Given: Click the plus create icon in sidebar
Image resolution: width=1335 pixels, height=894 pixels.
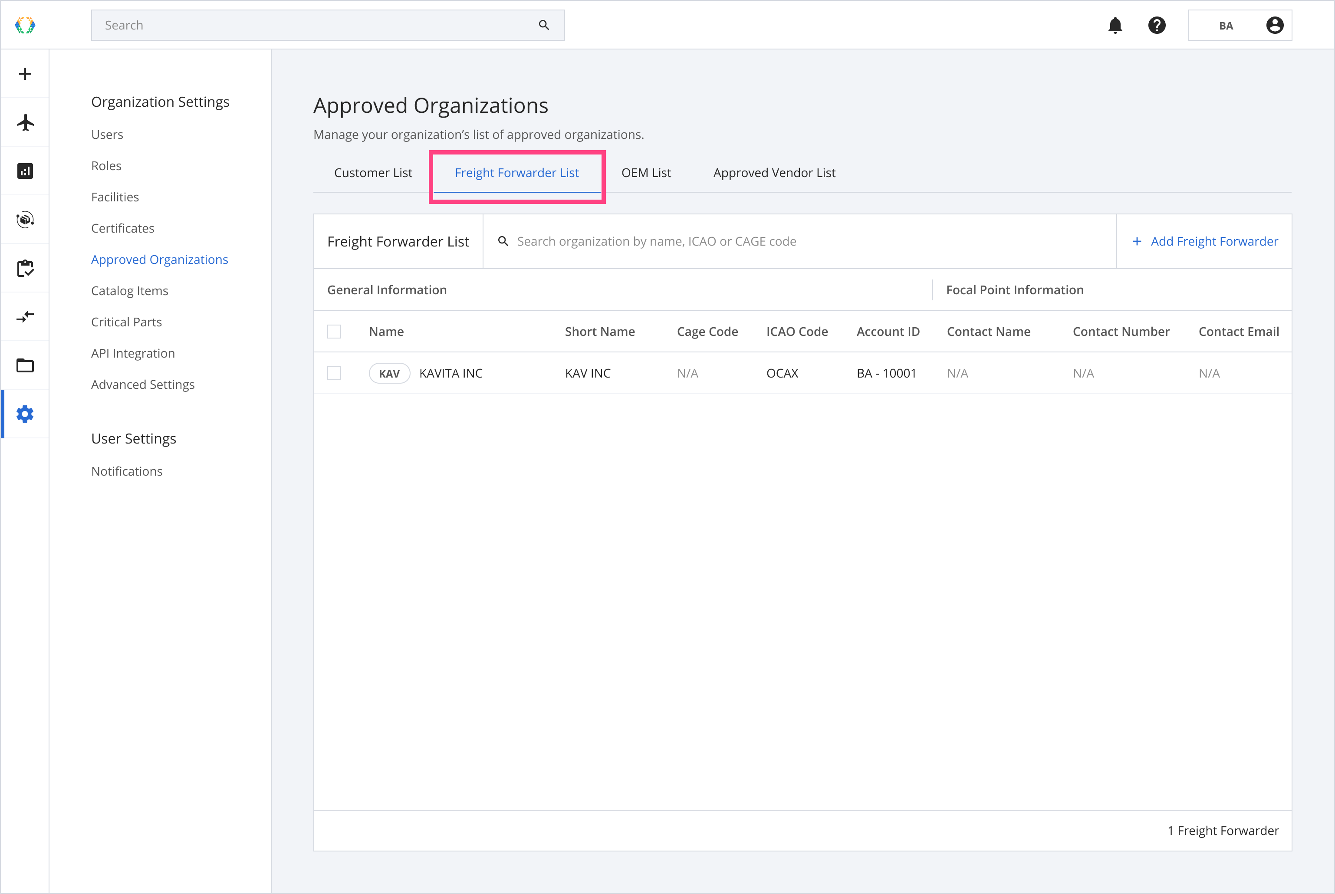Looking at the screenshot, I should [25, 73].
